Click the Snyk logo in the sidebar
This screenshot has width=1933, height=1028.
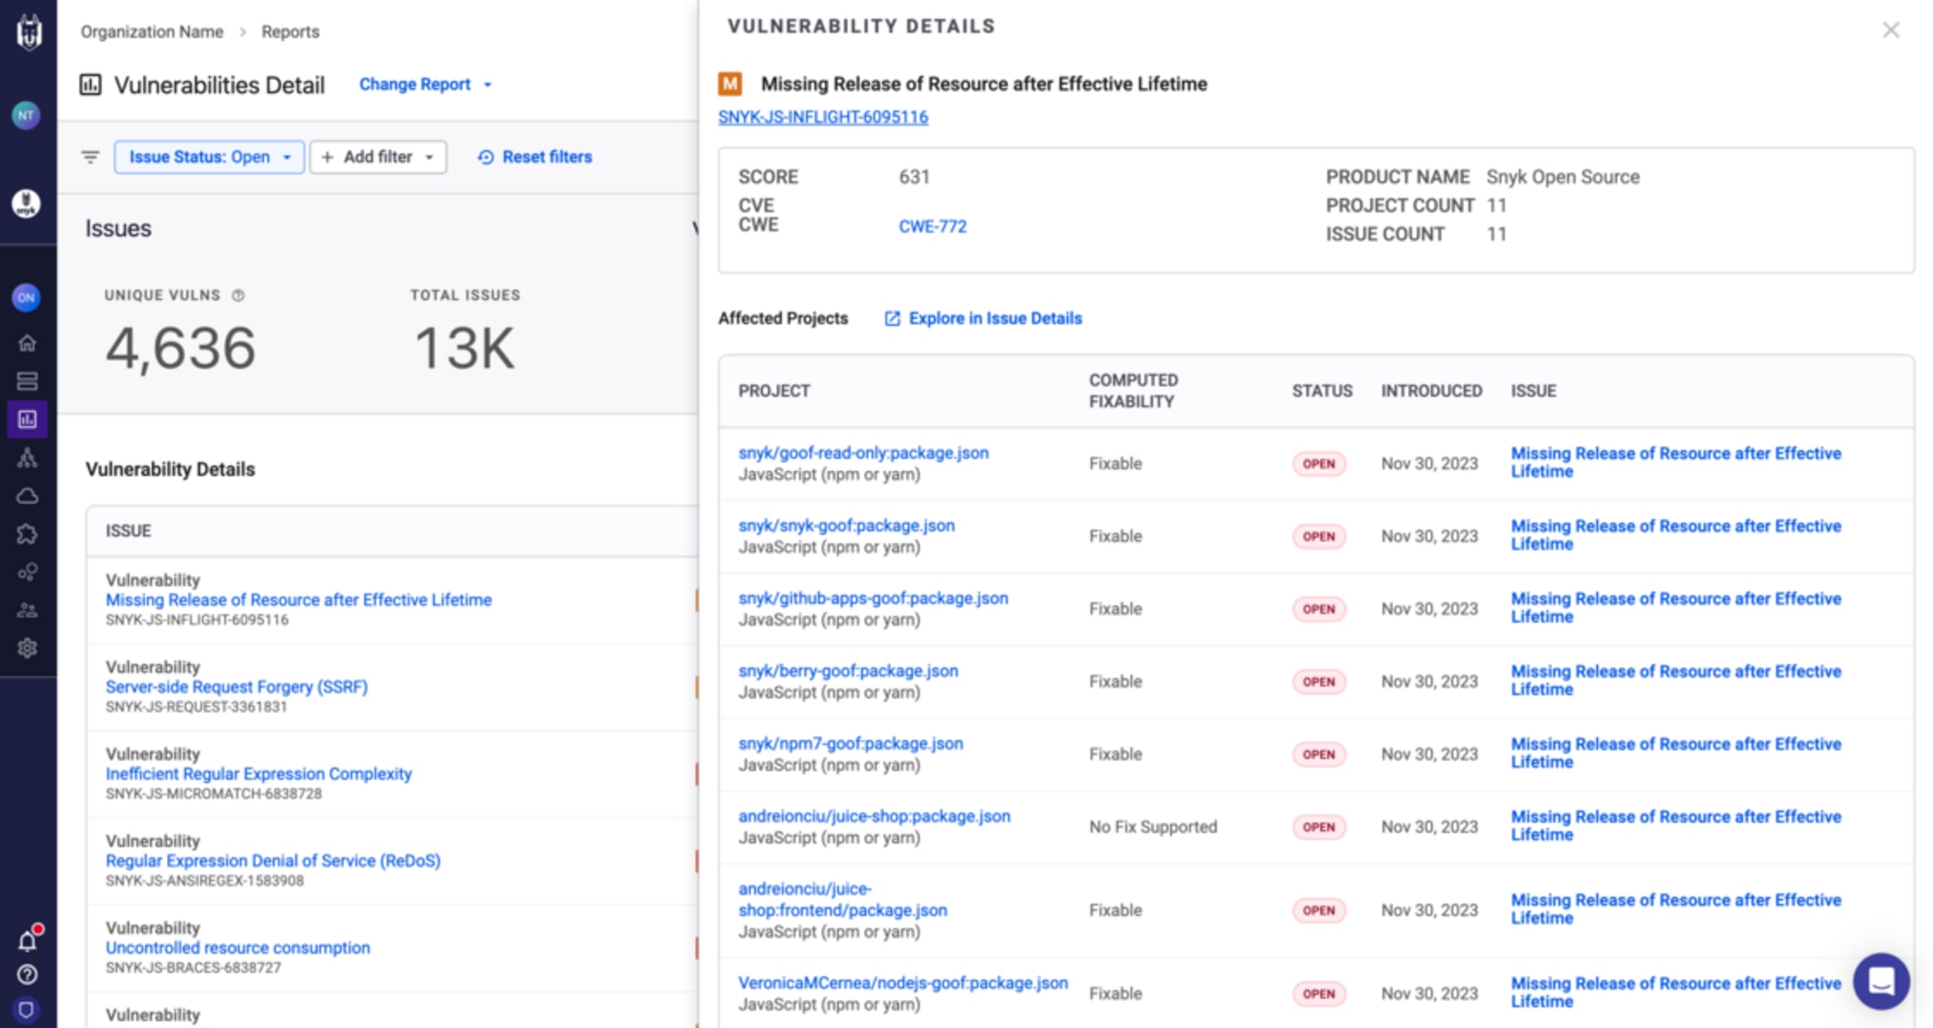[29, 32]
